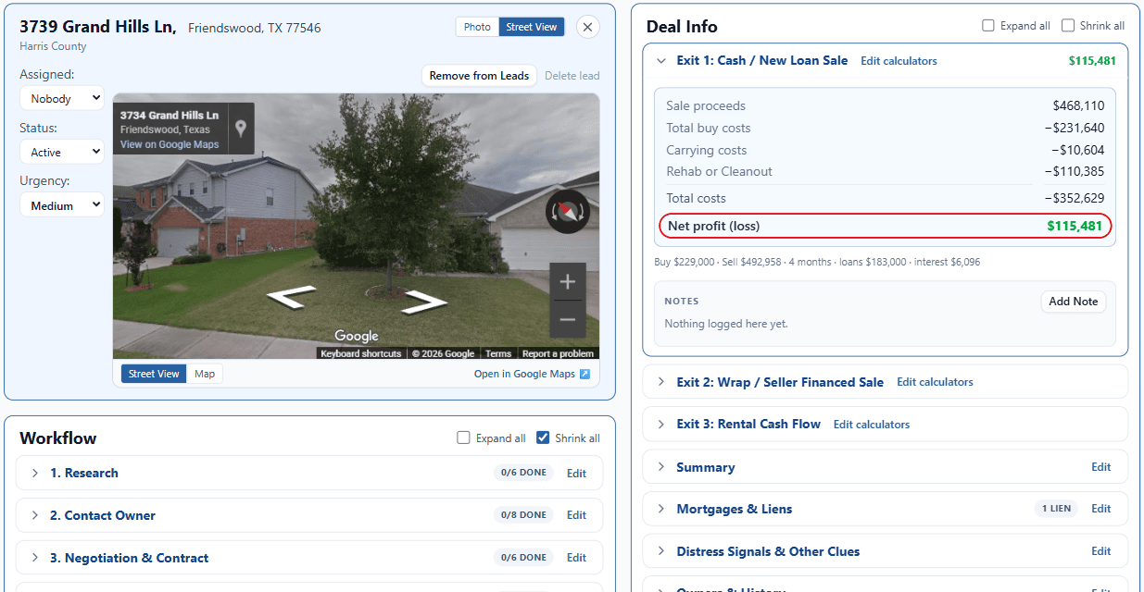Select the Street View tab at top
Viewport: 1144px width, 592px height.
(x=532, y=27)
